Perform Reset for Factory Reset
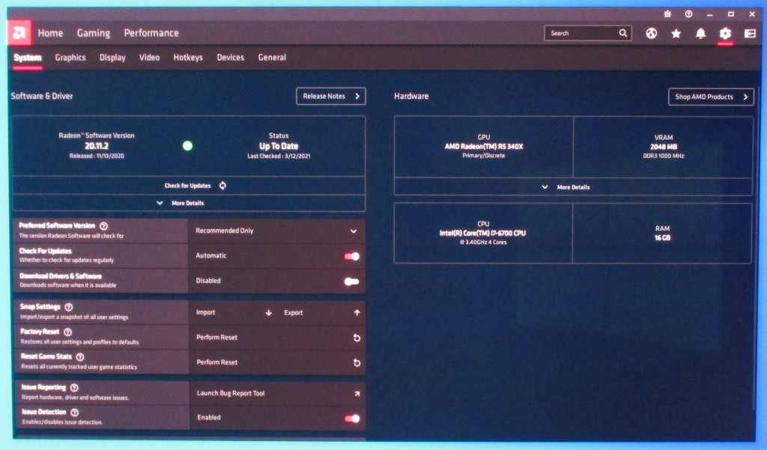The height and width of the screenshot is (450, 767). coord(276,338)
